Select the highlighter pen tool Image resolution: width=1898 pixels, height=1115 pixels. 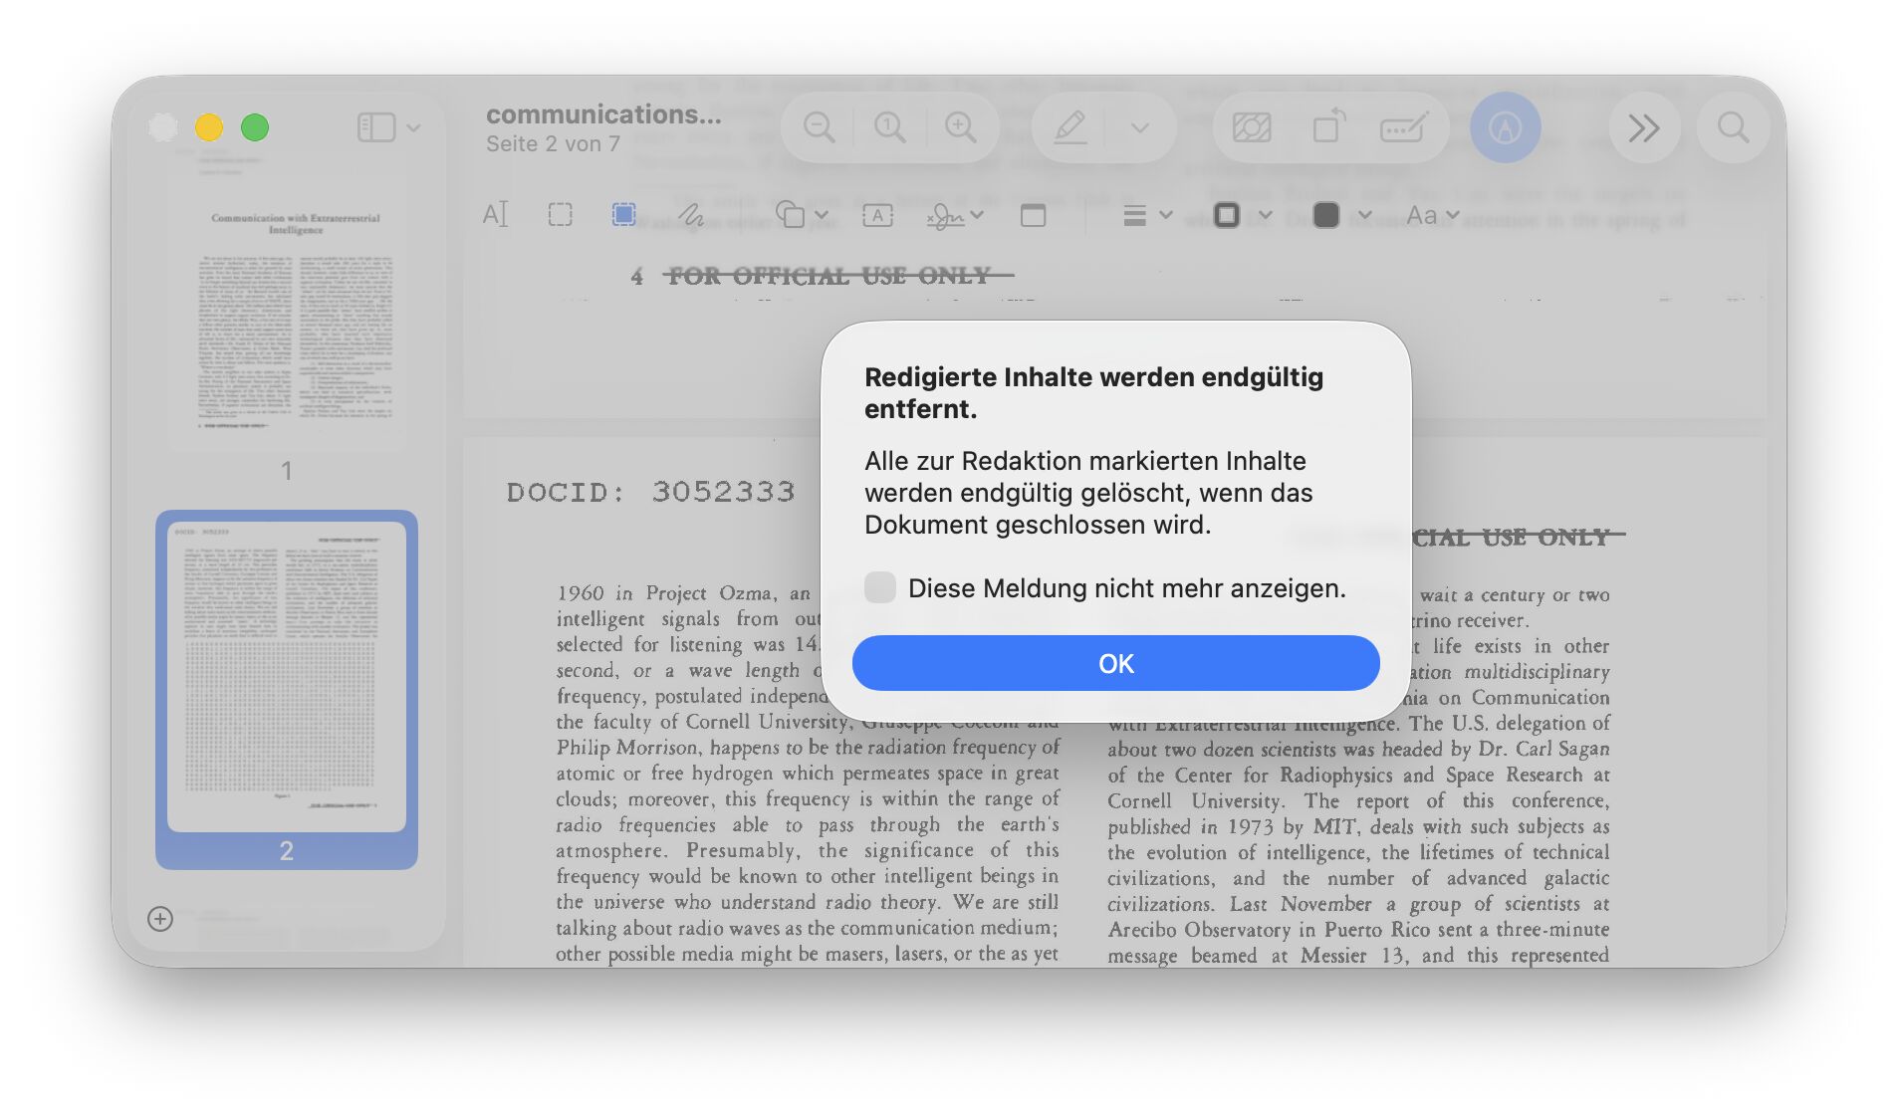1070,127
